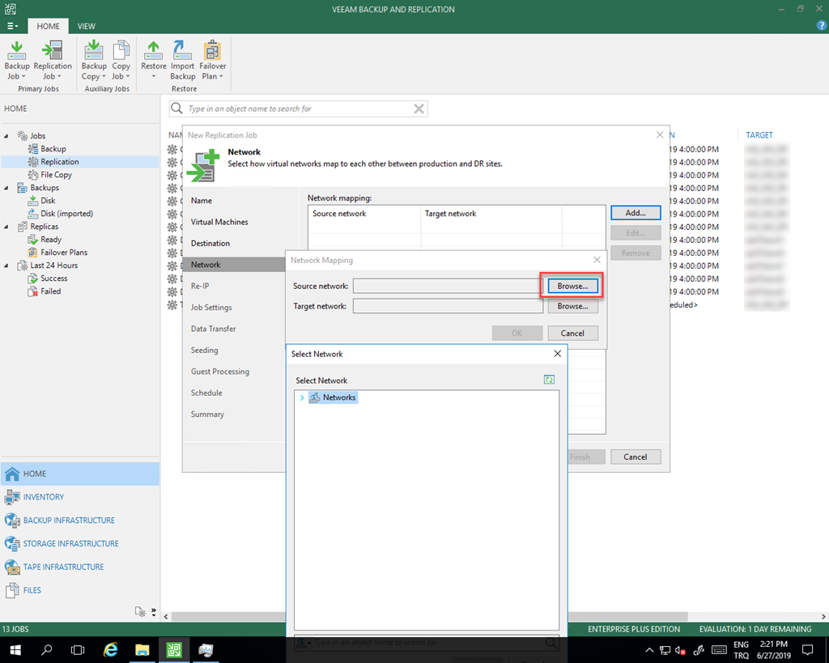Image resolution: width=829 pixels, height=663 pixels.
Task: Click the muted volume tray icon
Action: point(680,650)
